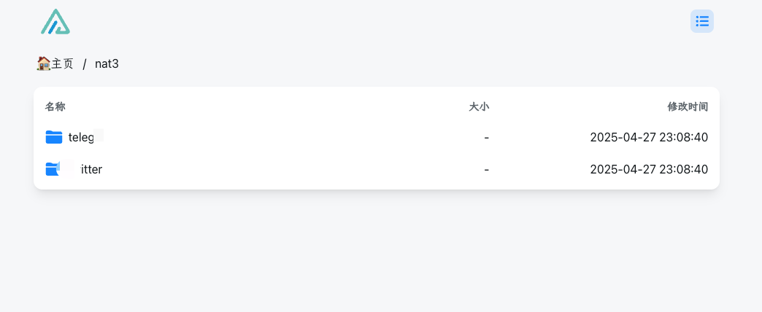The image size is (762, 312).
Task: Click the size dash in itter row
Action: pyautogui.click(x=486, y=169)
